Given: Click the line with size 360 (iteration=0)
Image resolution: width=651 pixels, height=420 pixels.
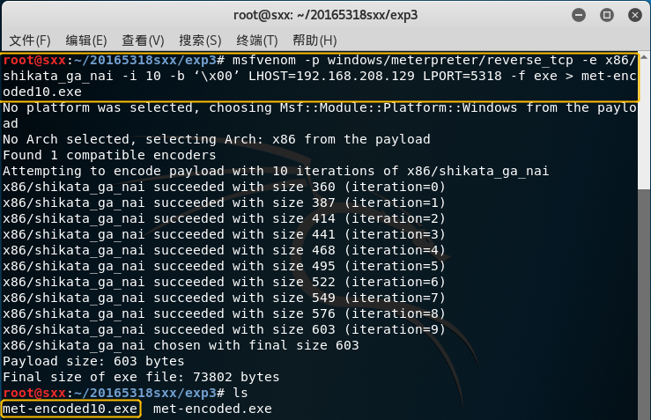Looking at the screenshot, I should (225, 187).
